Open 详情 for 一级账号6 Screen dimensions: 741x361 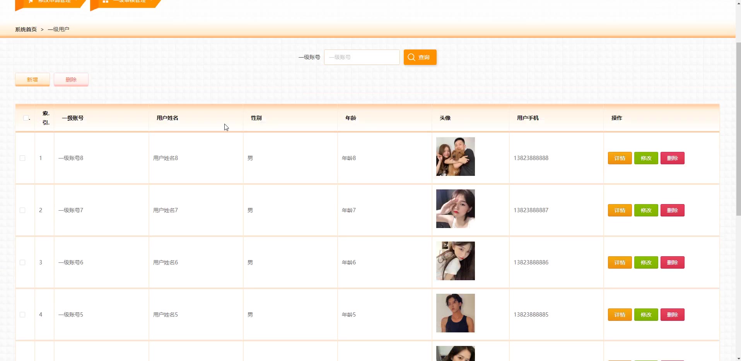click(x=620, y=262)
